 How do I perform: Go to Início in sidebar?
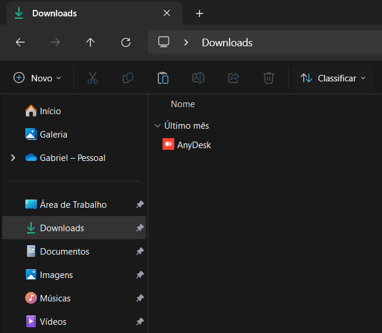pos(50,111)
